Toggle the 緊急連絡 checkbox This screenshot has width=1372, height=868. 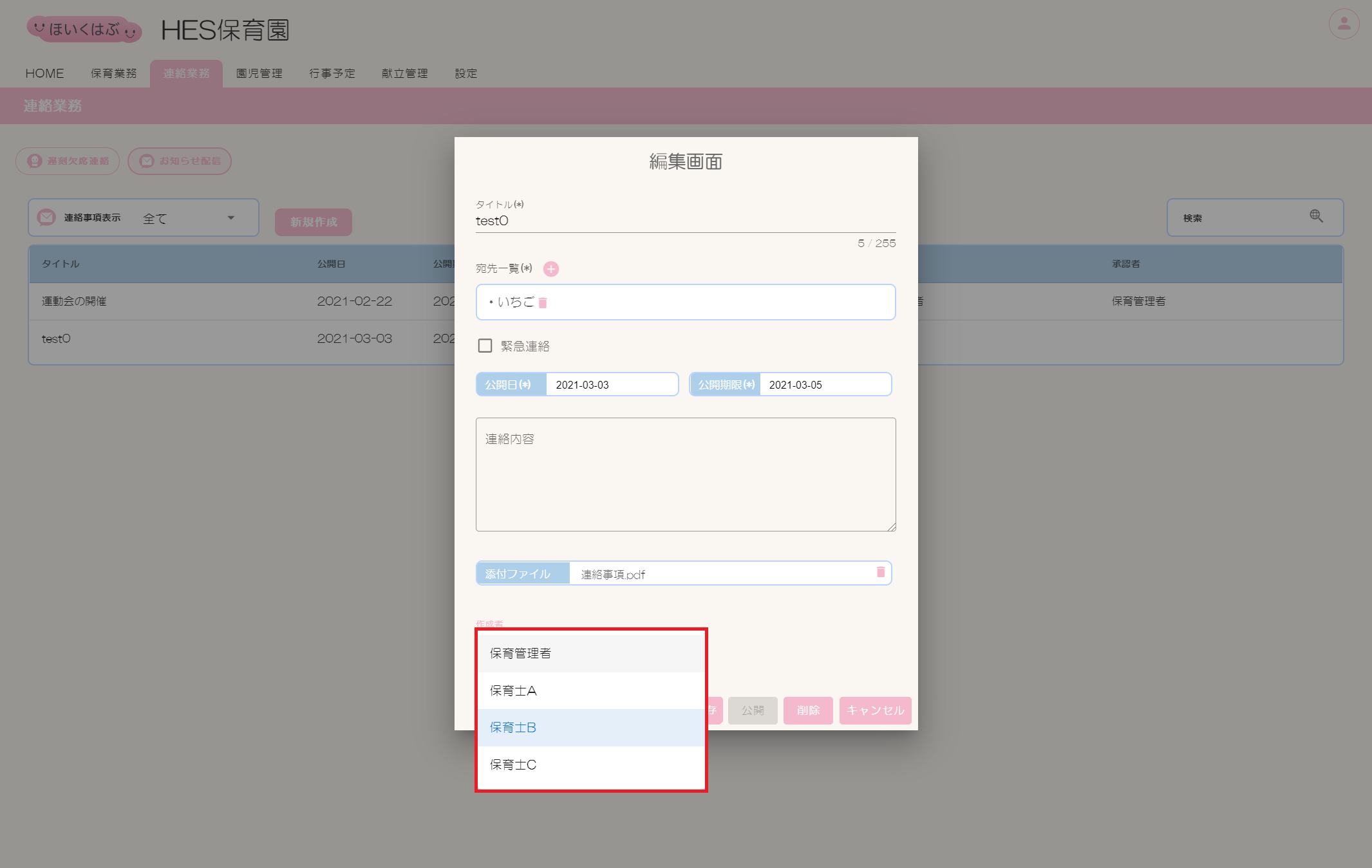[485, 346]
